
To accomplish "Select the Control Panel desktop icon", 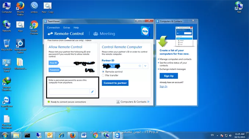I will [x=7, y=65].
